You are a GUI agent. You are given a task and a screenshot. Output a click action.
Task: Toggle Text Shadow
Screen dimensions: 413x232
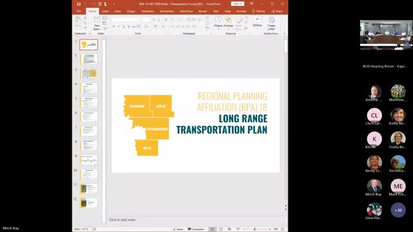coord(129,26)
